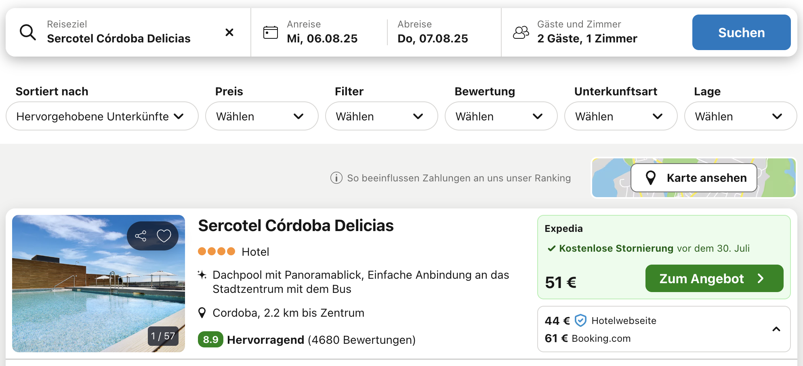This screenshot has width=803, height=366.
Task: Expand the Bewertung dropdown
Action: (501, 116)
